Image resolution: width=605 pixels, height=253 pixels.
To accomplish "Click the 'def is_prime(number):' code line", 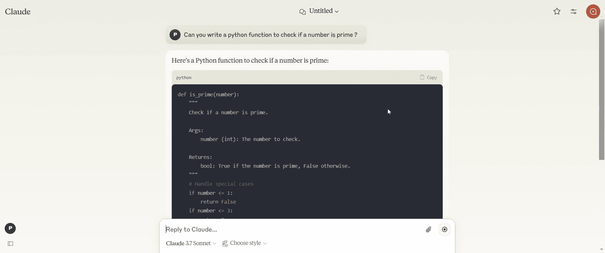I will [x=208, y=94].
